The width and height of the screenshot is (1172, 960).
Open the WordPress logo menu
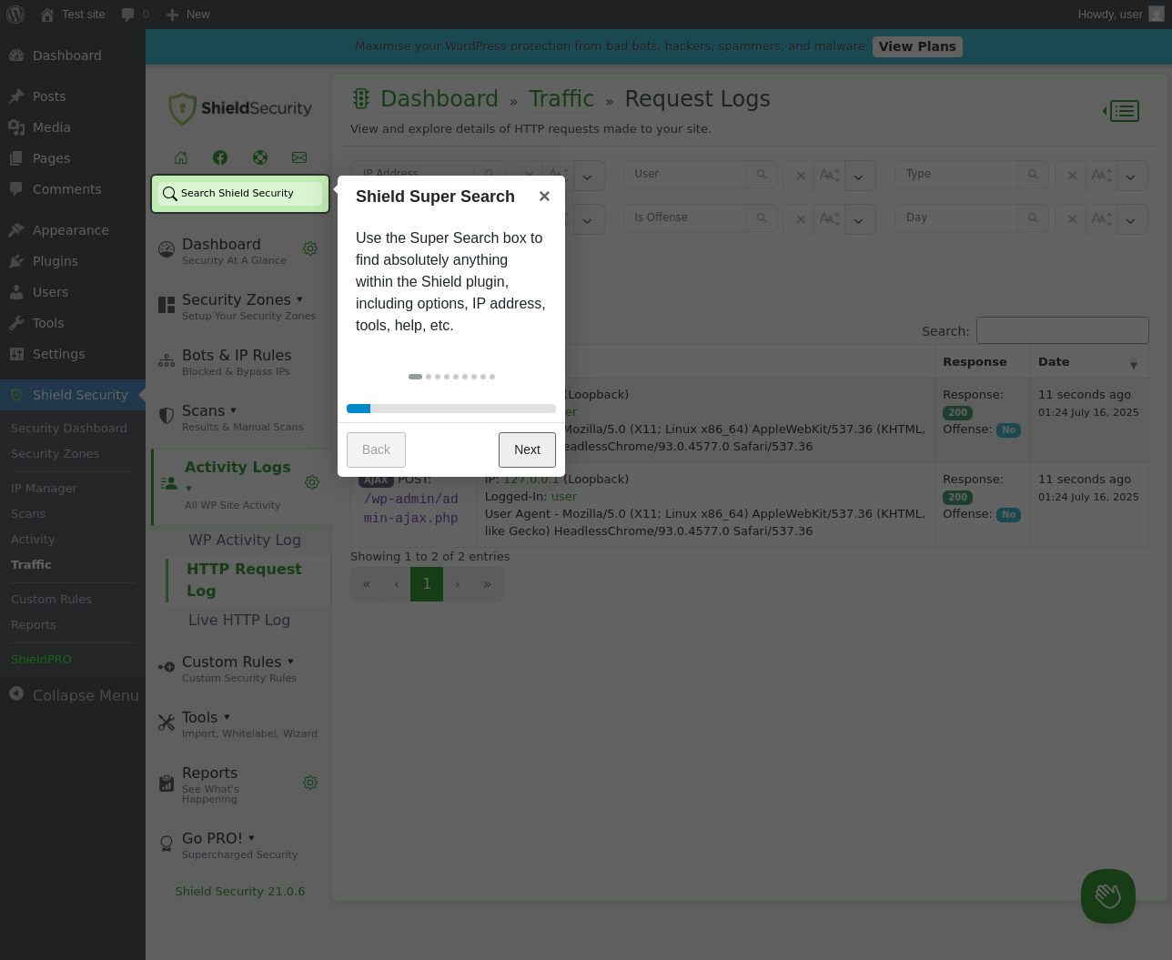(15, 15)
